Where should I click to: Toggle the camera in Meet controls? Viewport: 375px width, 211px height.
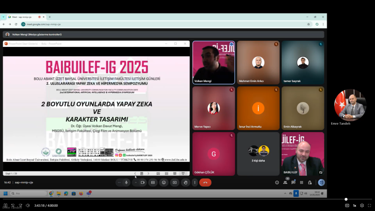pos(143,182)
